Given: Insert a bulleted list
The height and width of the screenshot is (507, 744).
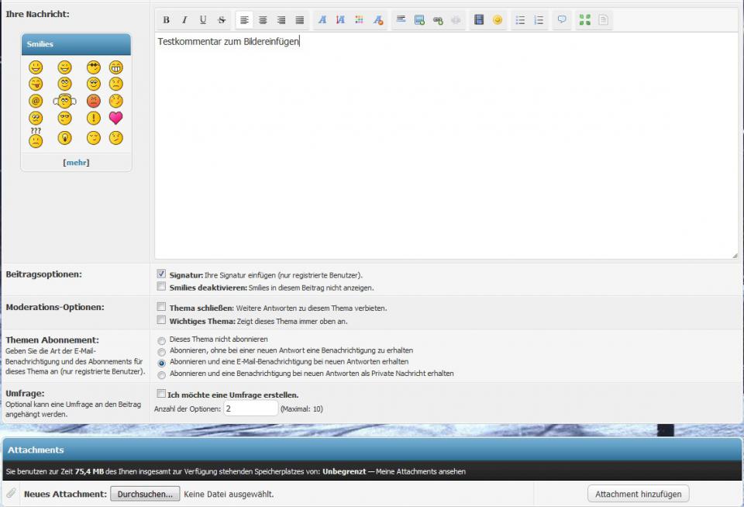Looking at the screenshot, I should (520, 20).
